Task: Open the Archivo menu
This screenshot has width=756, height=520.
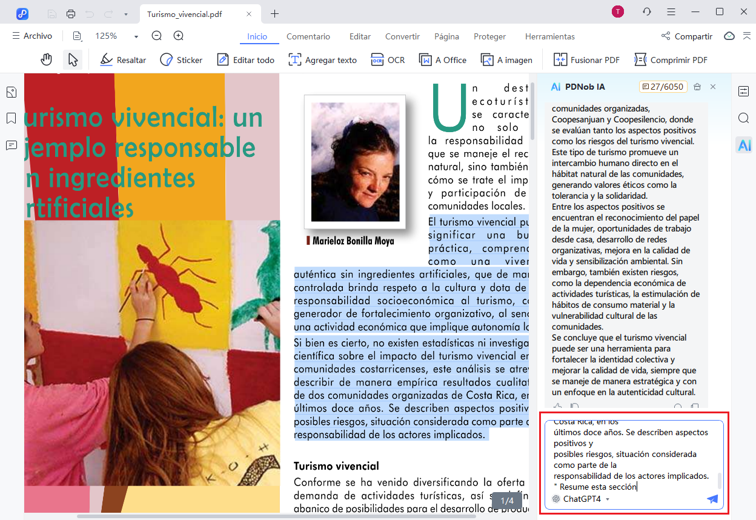Action: (32, 36)
